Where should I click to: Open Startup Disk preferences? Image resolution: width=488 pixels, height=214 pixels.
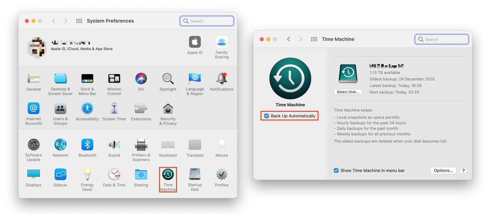[x=195, y=174]
